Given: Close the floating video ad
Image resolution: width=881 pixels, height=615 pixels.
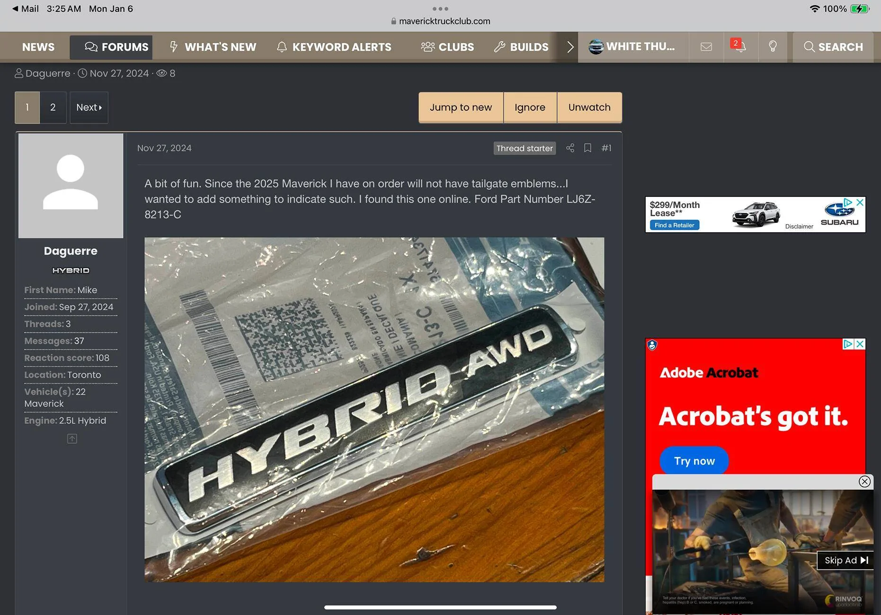Looking at the screenshot, I should pos(864,482).
